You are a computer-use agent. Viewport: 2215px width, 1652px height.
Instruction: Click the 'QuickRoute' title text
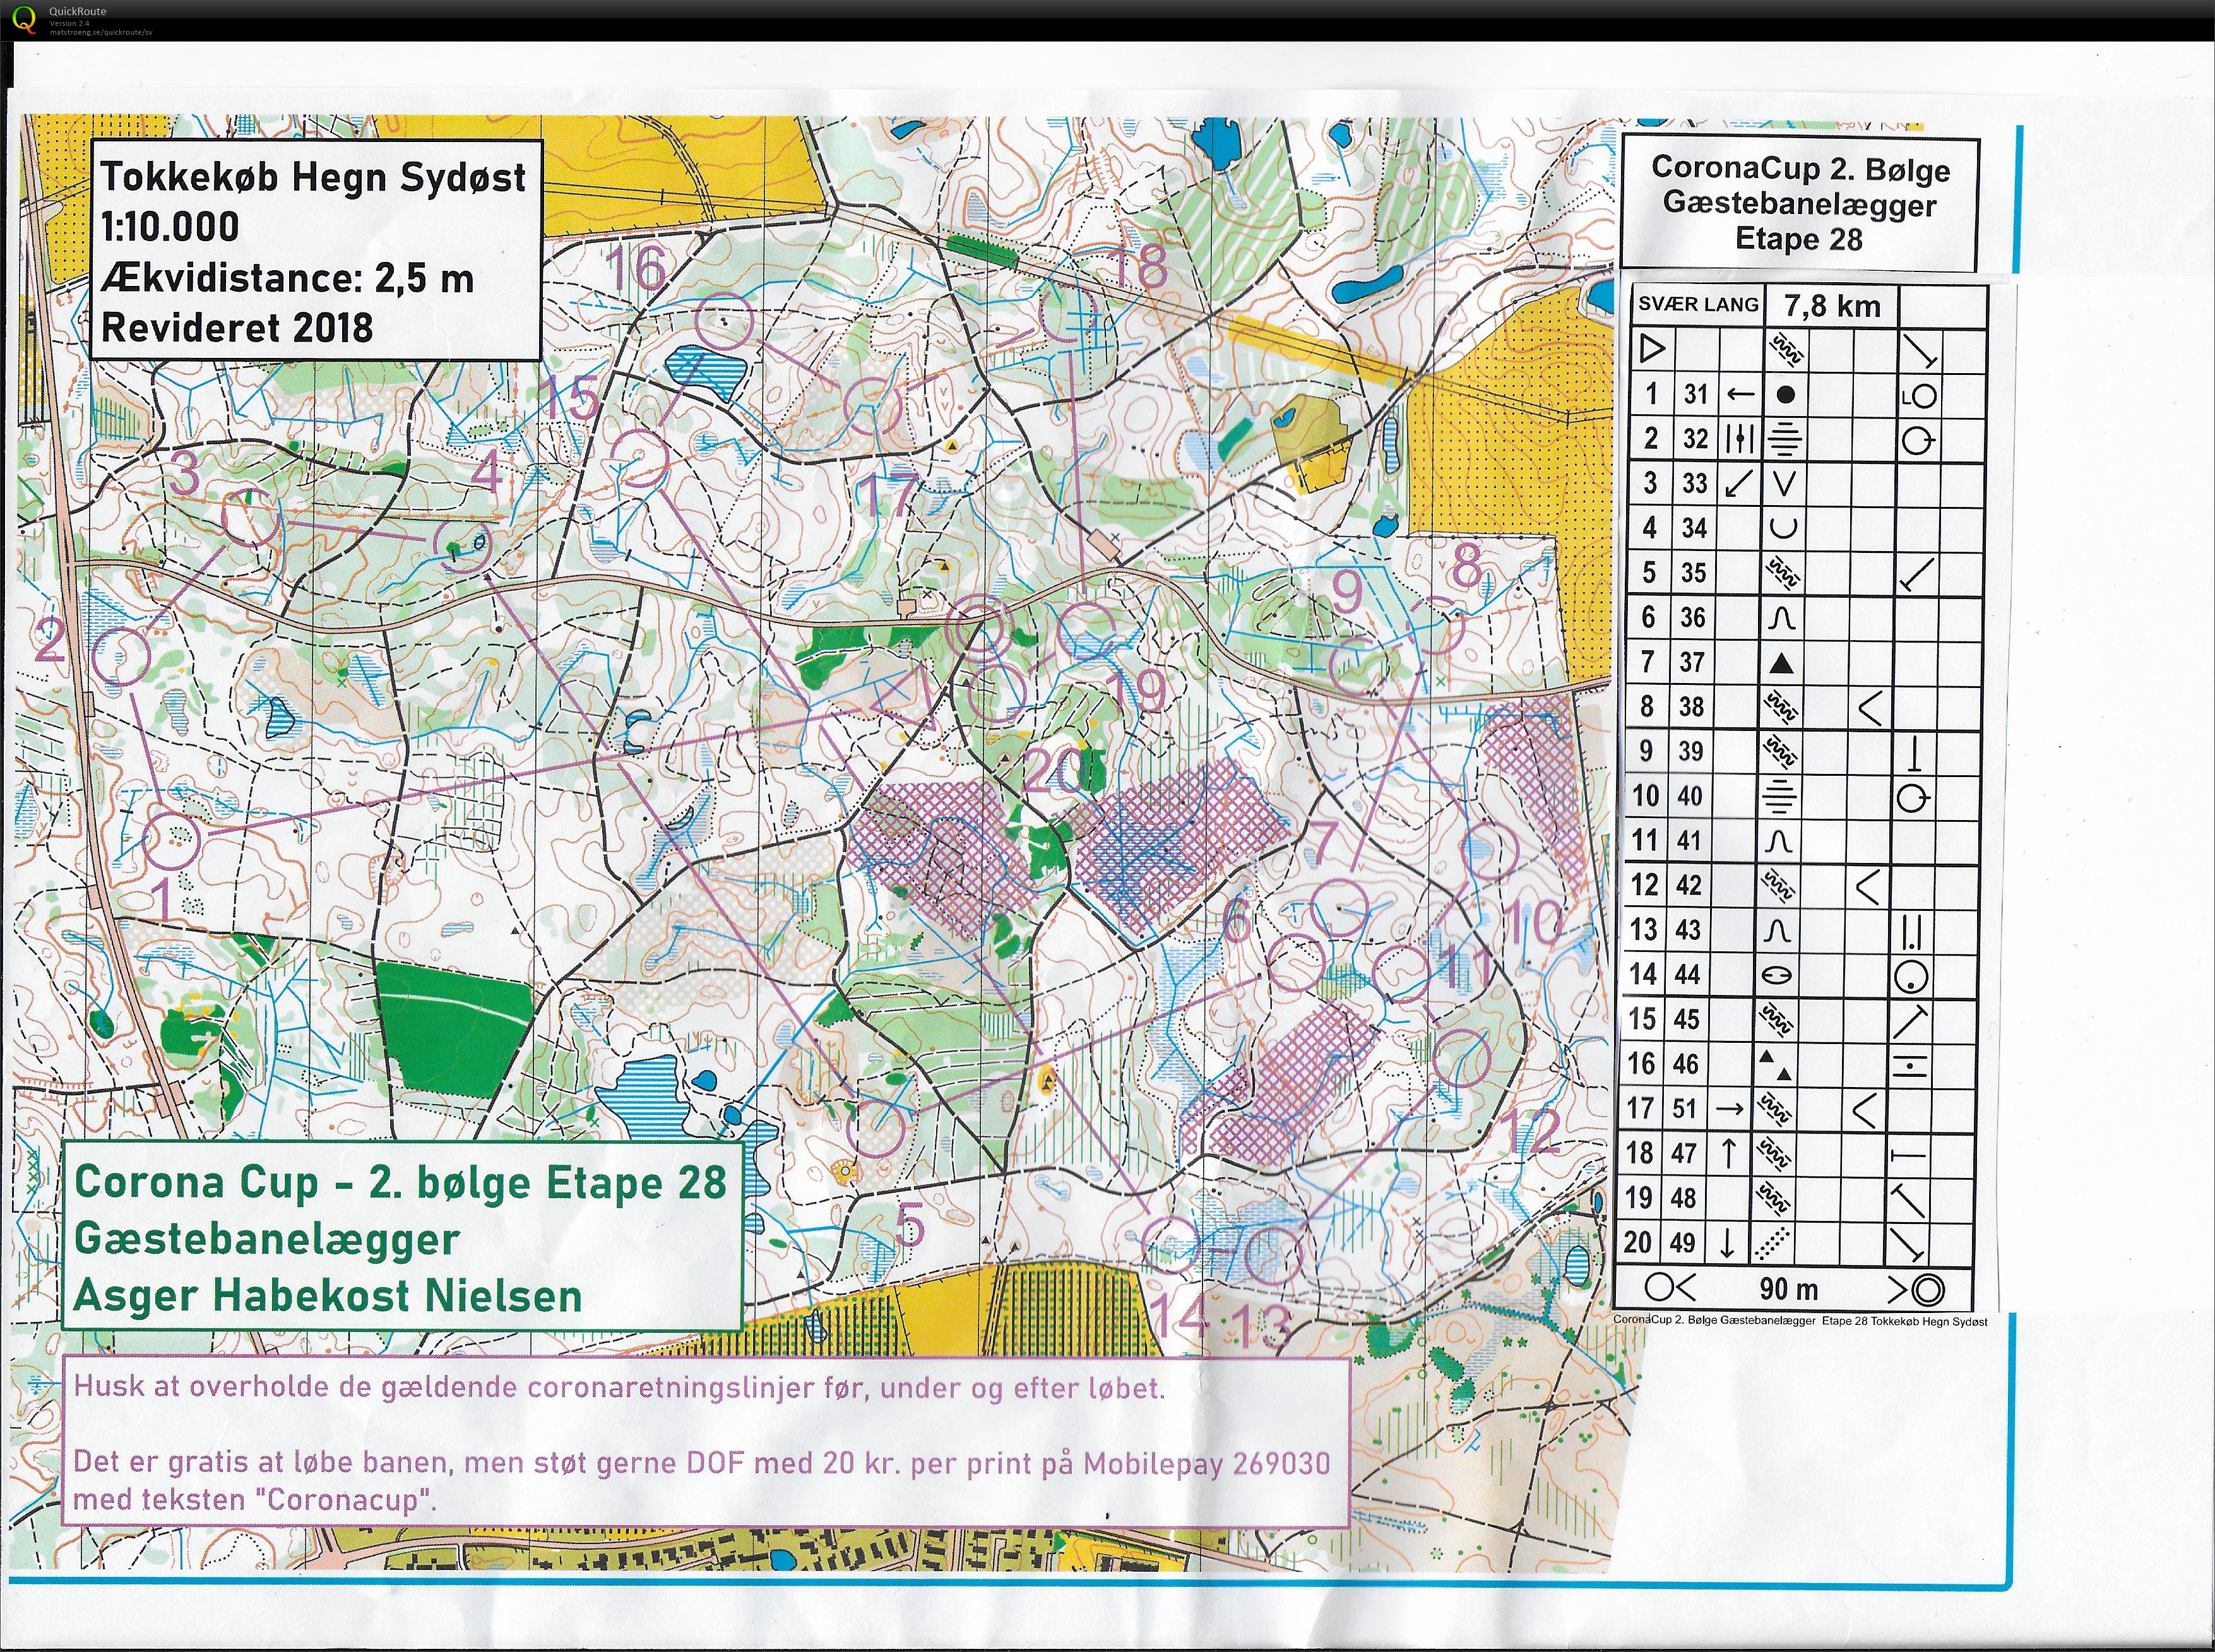[77, 11]
